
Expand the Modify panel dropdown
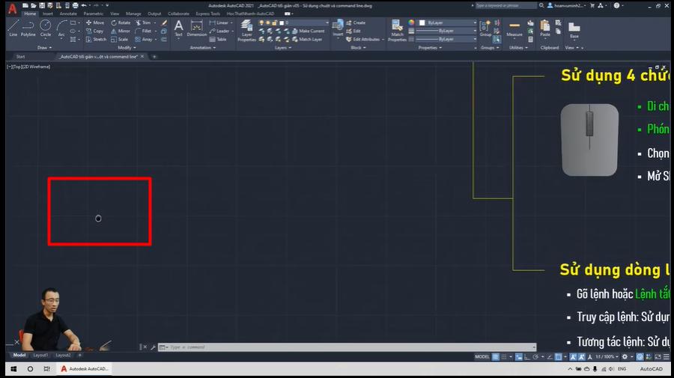tap(127, 48)
